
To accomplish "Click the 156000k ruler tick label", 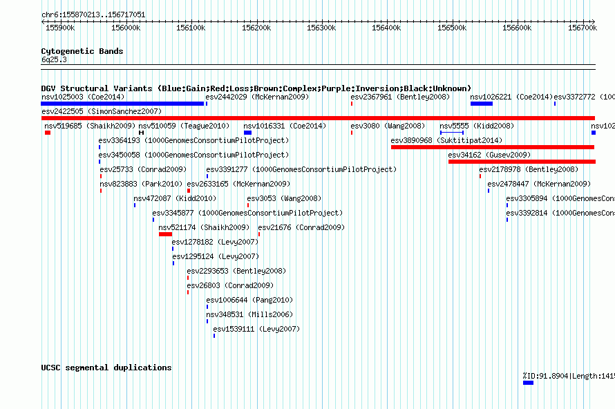I will click(126, 28).
